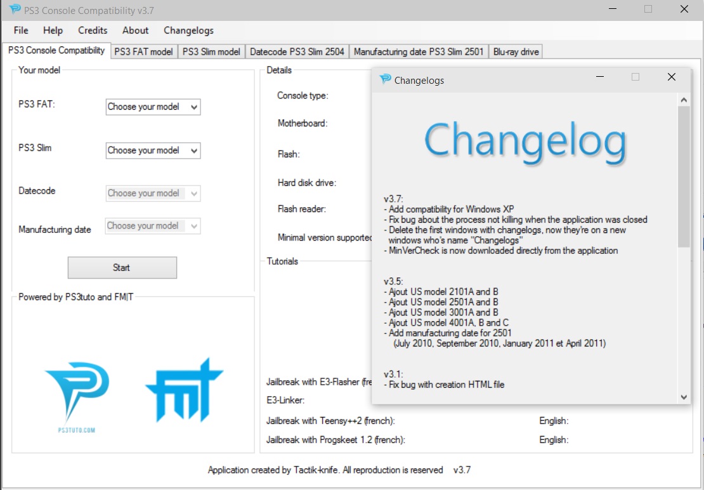Expand the disabled Datecode dropdown
704x490 pixels.
(153, 194)
